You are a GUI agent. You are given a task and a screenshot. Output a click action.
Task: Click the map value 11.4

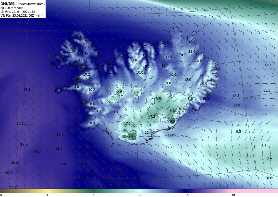148,132
